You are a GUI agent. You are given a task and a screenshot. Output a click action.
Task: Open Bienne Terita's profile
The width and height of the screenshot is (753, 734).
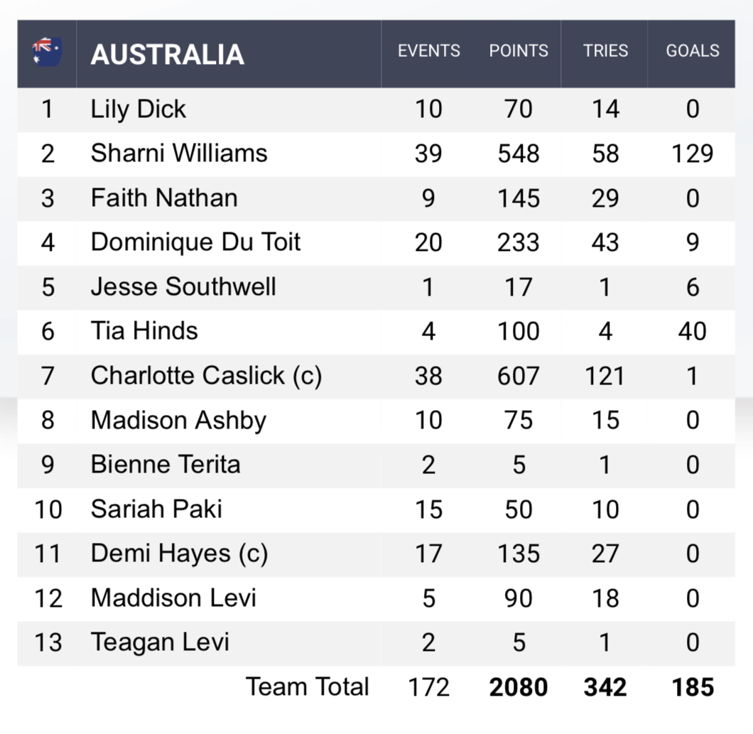coord(166,465)
